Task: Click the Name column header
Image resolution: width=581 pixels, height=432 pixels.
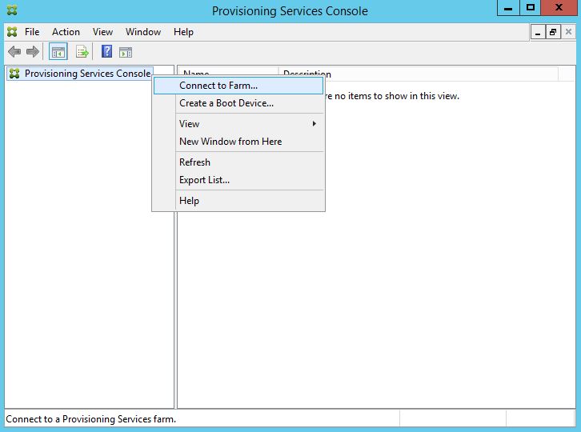Action: [228, 71]
